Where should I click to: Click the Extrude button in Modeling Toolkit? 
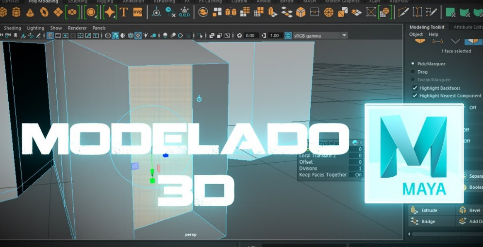point(432,211)
